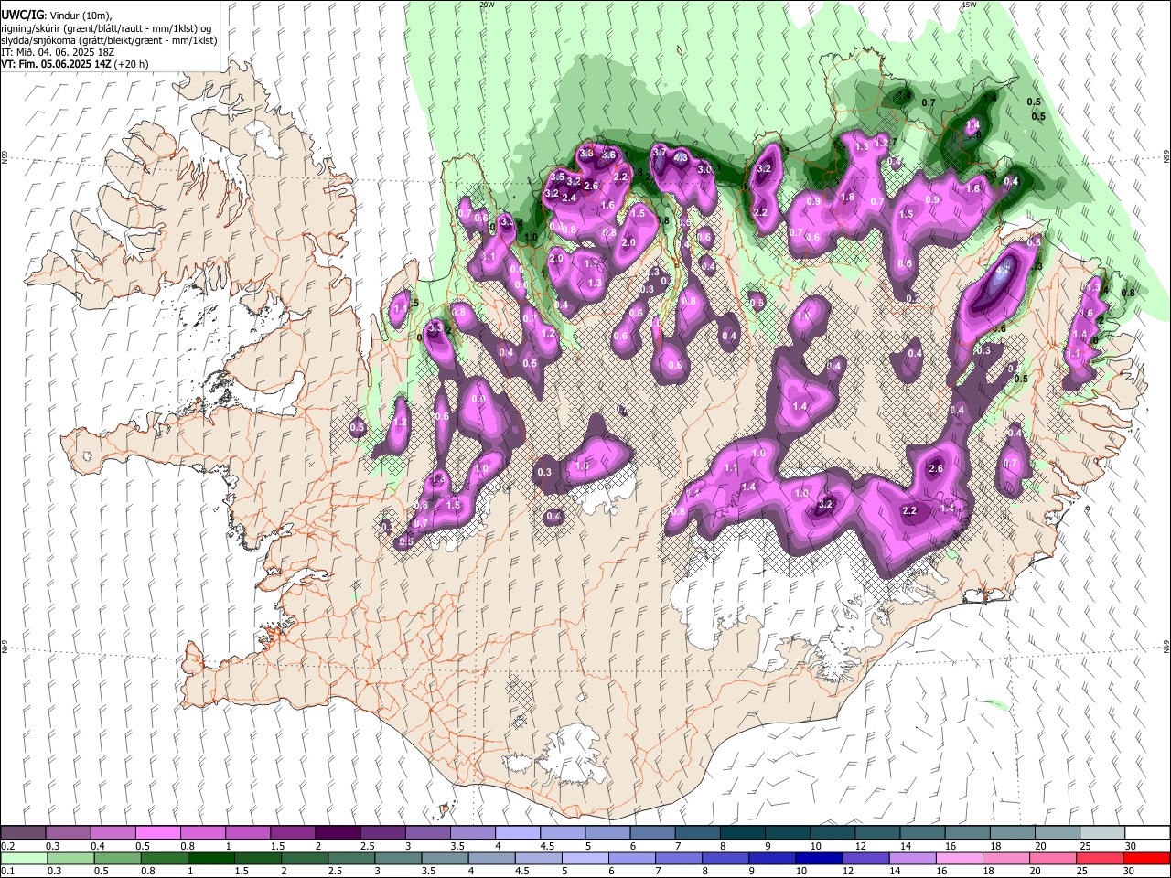Pick the 1 darkest green swatch in the rain scale

pos(210,859)
